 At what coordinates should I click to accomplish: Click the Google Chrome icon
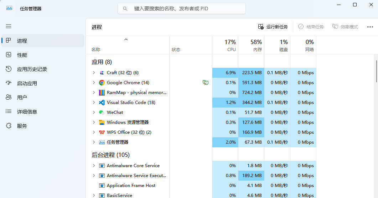[102, 83]
